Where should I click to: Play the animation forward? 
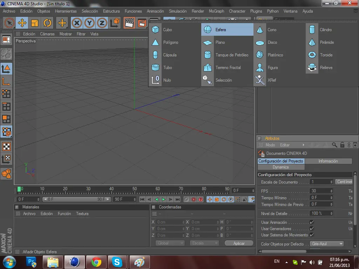coord(163,199)
